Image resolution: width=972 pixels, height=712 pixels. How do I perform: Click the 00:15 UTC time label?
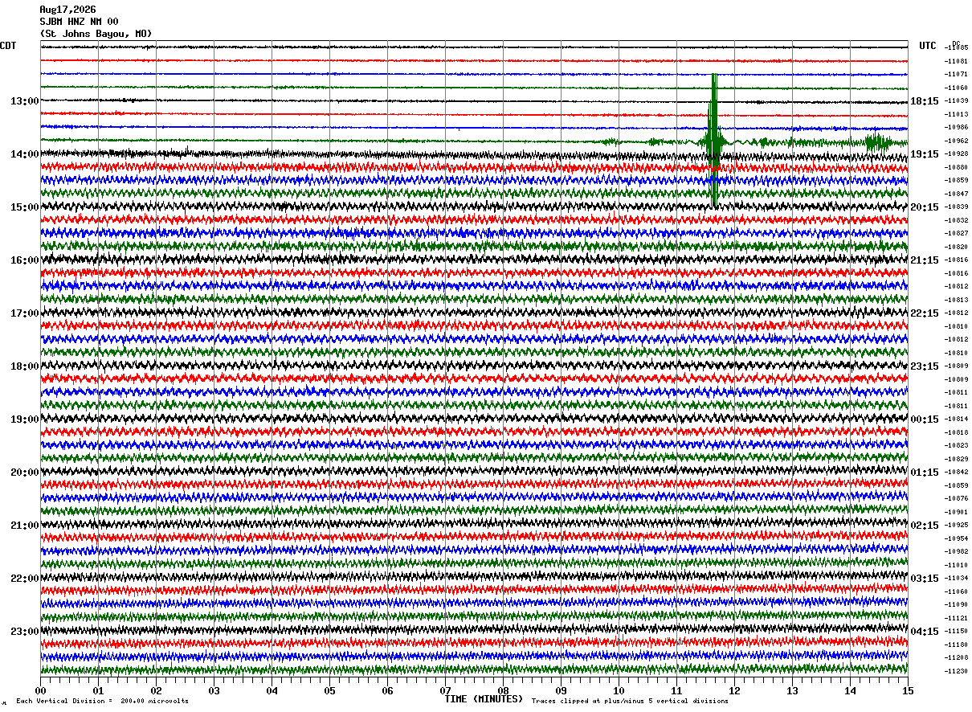924,419
